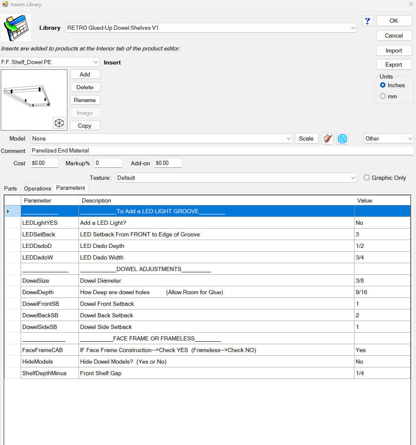
Task: Select the mm units radio button
Action: [383, 96]
